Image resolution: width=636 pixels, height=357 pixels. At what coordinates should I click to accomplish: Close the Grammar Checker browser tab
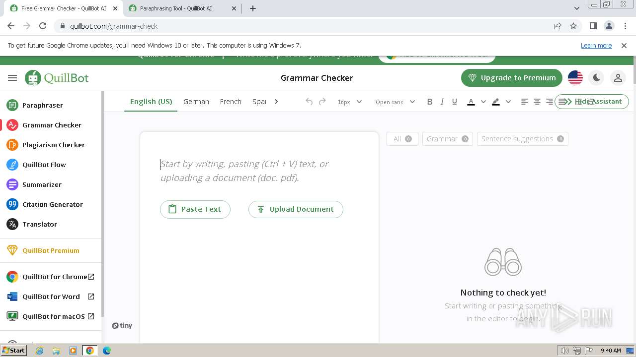click(115, 8)
